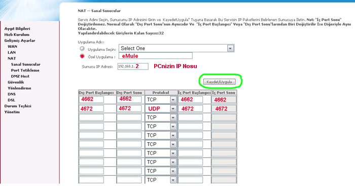Click the NAT -- Sanal Sunucular heading
The height and width of the screenshot is (186, 355).
pos(99,11)
